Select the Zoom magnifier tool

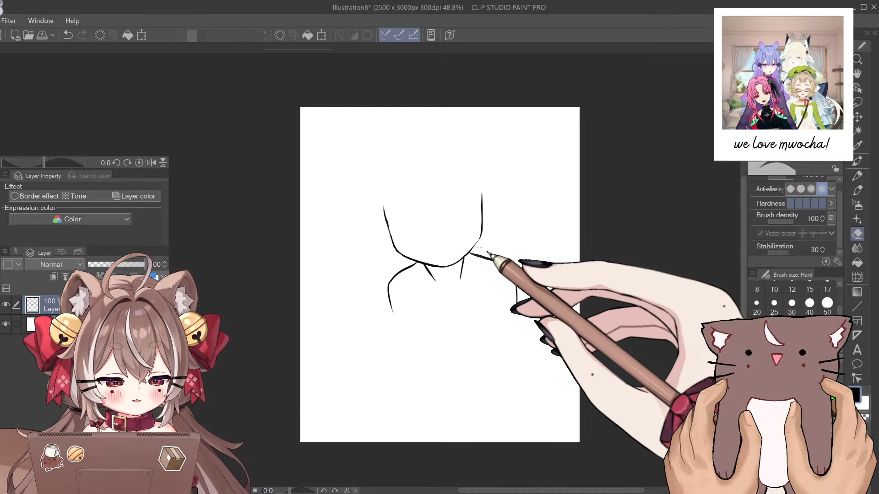click(x=857, y=59)
